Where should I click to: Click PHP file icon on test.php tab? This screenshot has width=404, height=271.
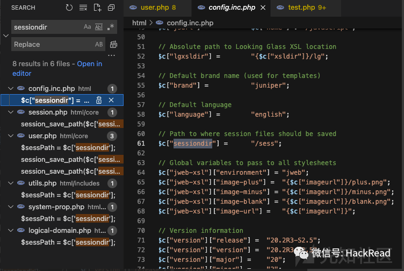280,8
